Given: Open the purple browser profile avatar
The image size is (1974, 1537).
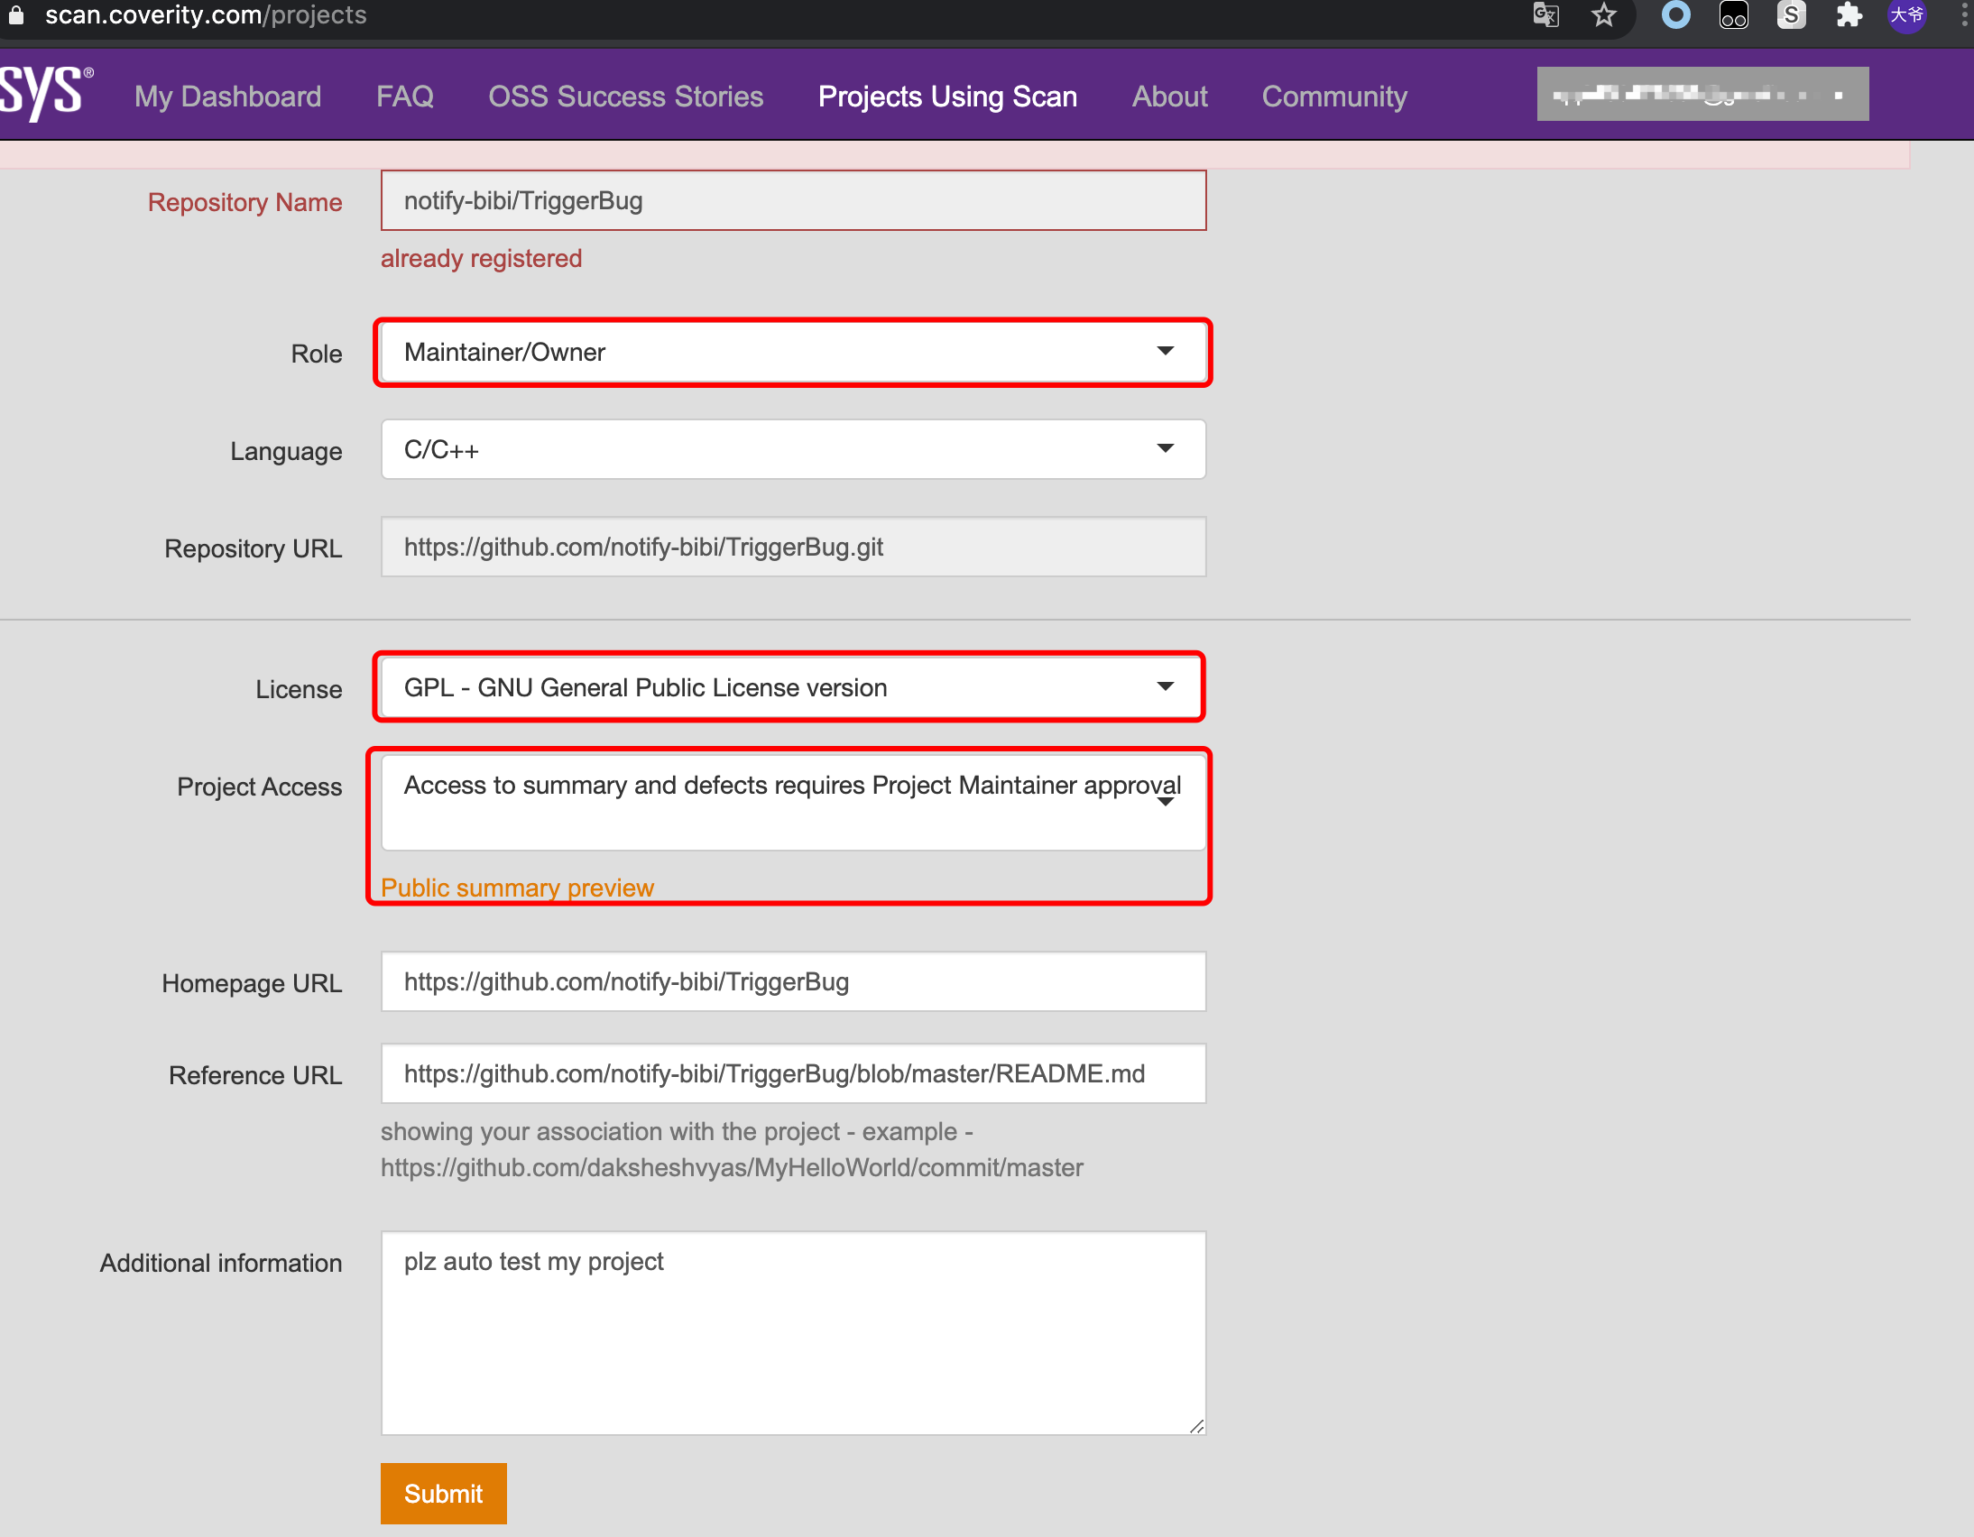Looking at the screenshot, I should 1907,15.
